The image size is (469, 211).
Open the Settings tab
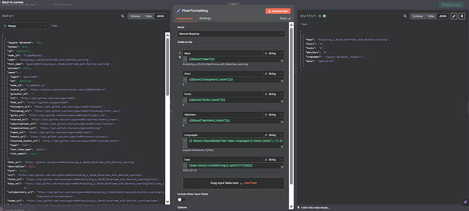coord(205,19)
